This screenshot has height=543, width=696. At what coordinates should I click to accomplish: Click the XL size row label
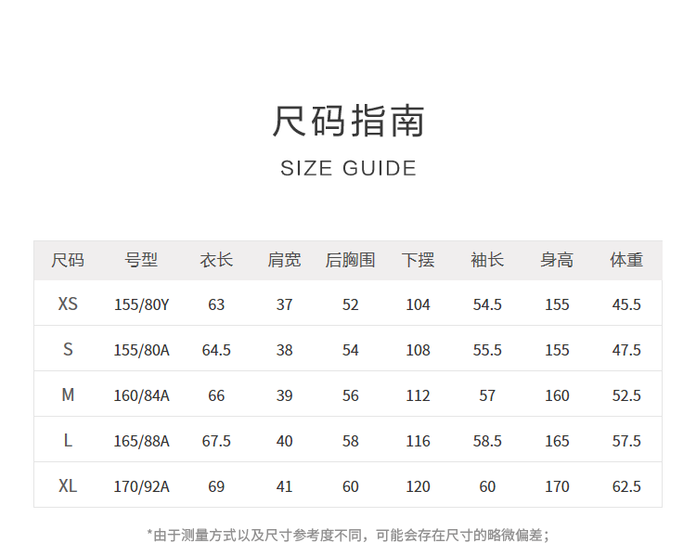tap(68, 486)
